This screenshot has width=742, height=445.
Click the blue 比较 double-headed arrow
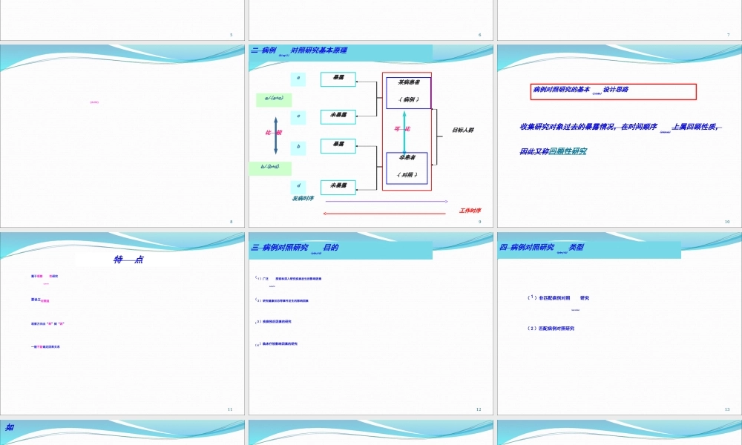(275, 134)
